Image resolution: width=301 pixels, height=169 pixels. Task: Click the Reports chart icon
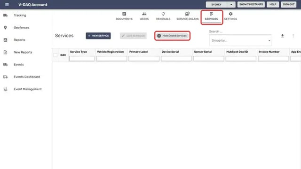tap(5, 40)
